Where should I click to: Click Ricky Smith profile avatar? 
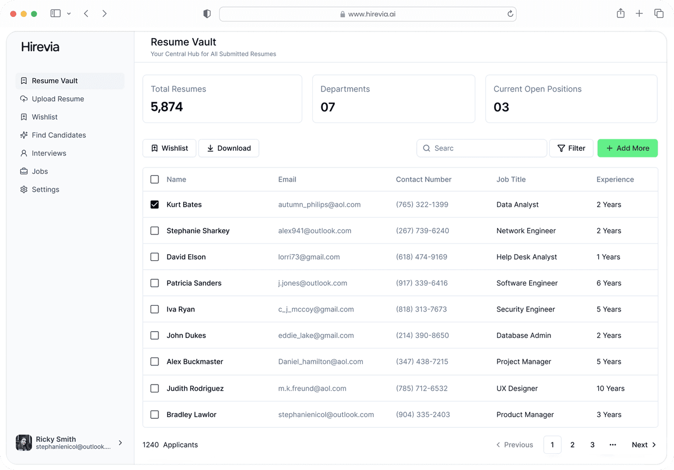click(x=24, y=443)
